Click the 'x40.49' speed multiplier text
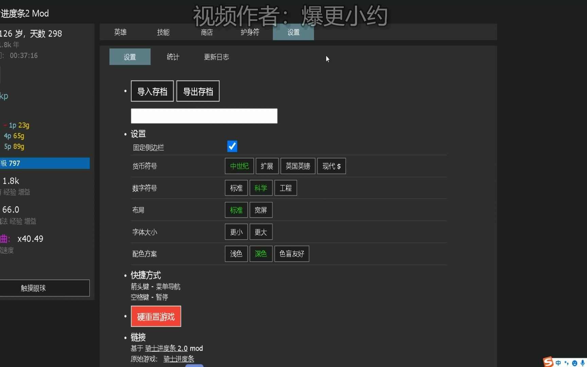Screen dimensions: 587x367 point(30,239)
